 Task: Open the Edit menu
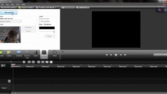coord(2,4)
